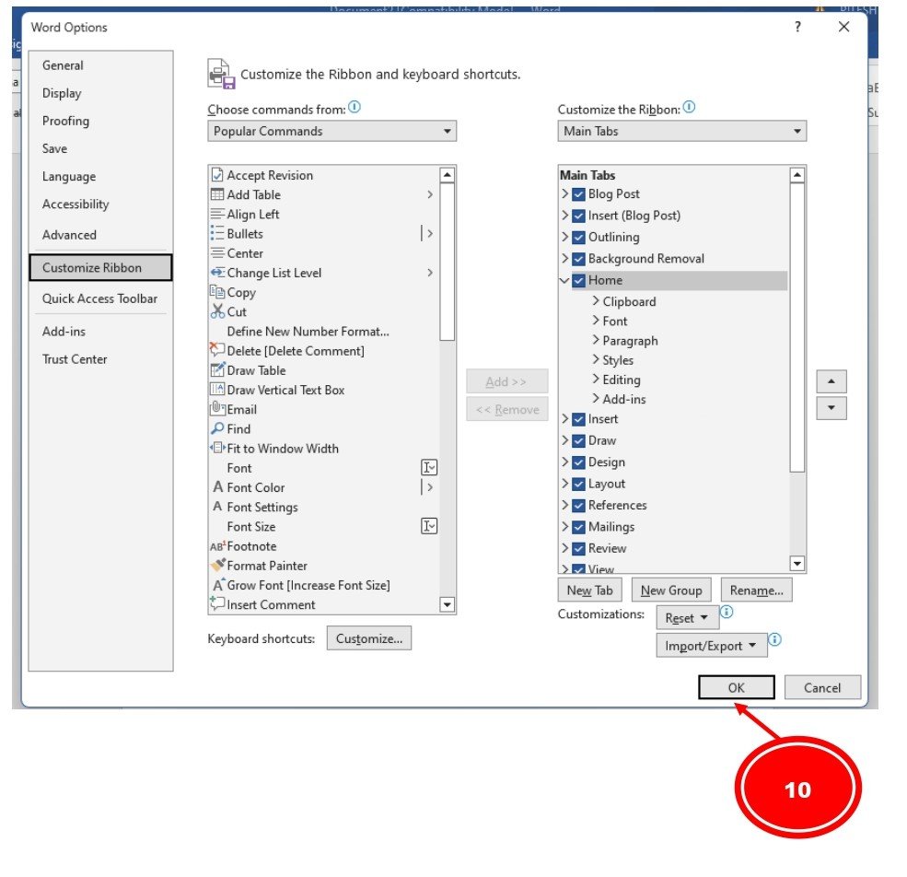Click the Email command icon

point(217,409)
